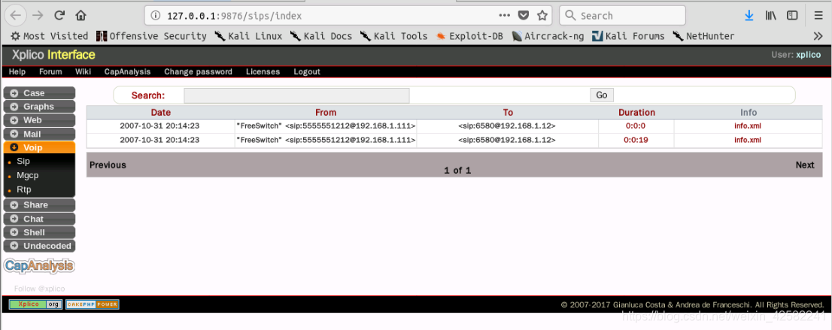Click the address bar URL
The width and height of the screenshot is (832, 330).
click(234, 16)
